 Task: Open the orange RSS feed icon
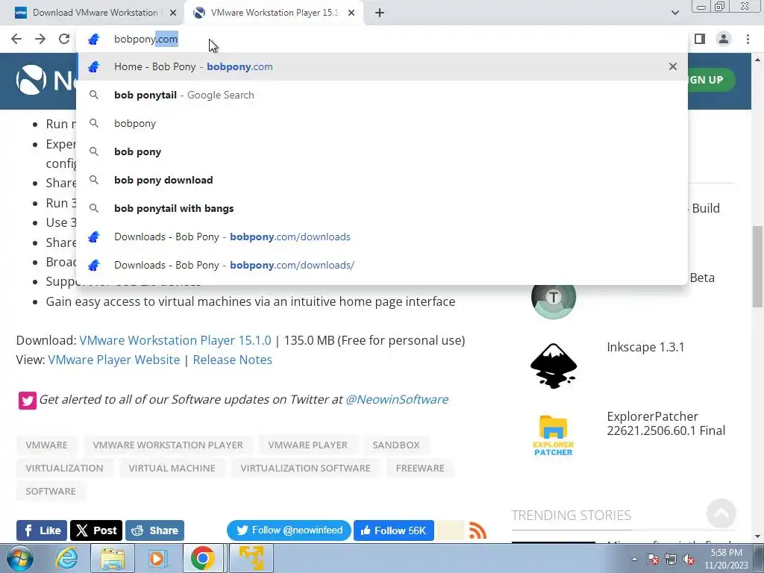click(477, 530)
